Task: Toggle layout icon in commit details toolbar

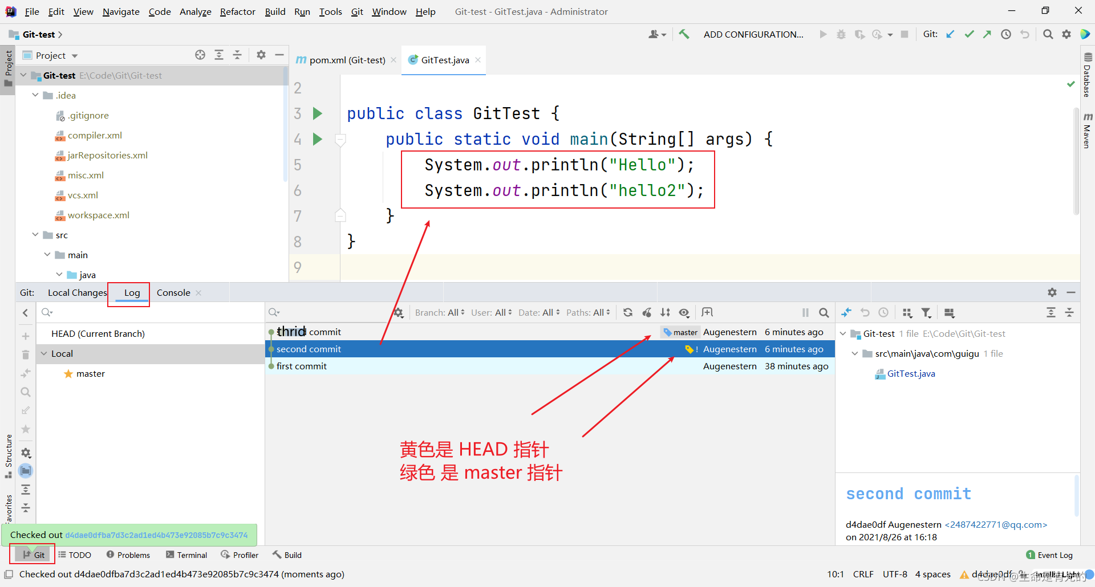Action: coord(949,312)
